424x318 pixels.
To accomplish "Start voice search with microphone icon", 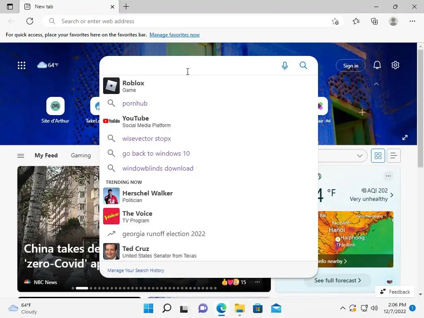I will tap(285, 65).
